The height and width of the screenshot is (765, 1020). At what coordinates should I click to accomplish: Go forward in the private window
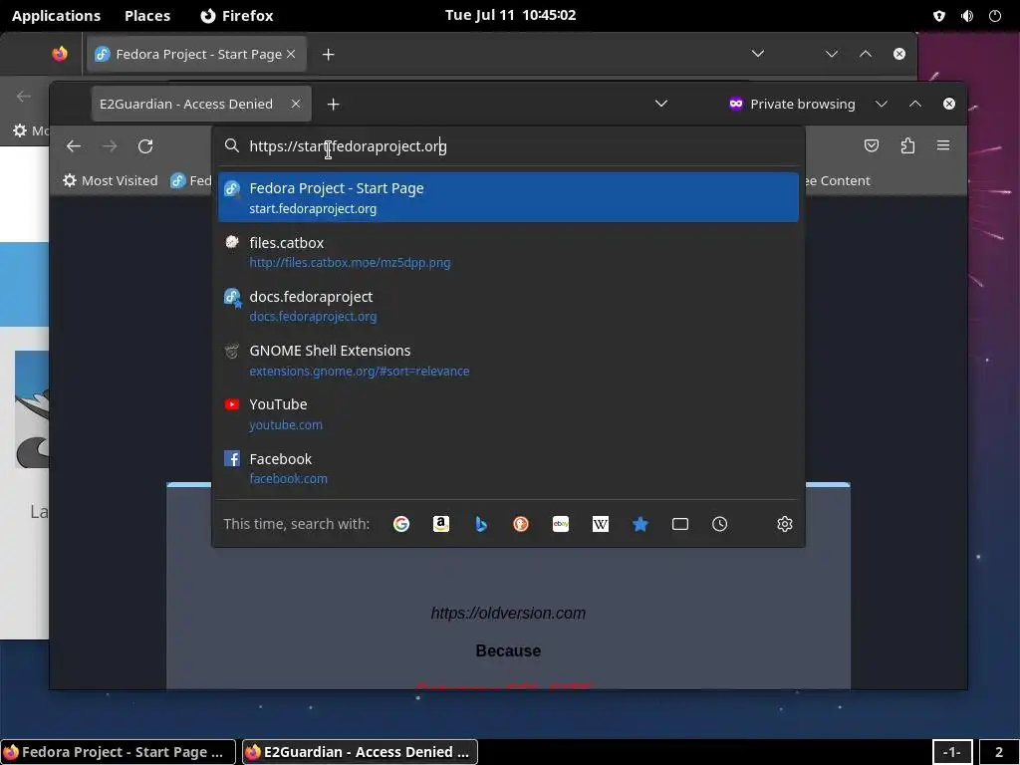pos(110,146)
